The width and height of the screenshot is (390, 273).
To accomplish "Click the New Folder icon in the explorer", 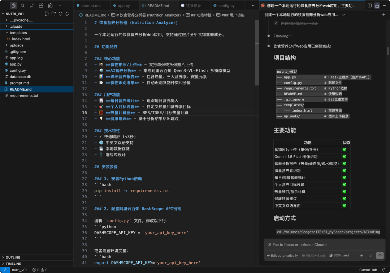I will [53, 14].
